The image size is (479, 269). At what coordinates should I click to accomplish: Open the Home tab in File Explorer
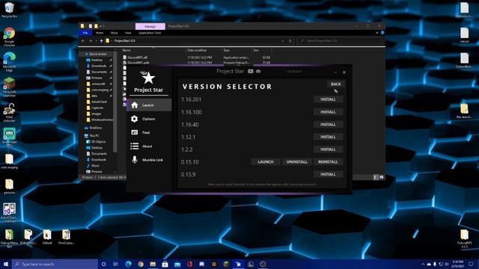(100, 33)
